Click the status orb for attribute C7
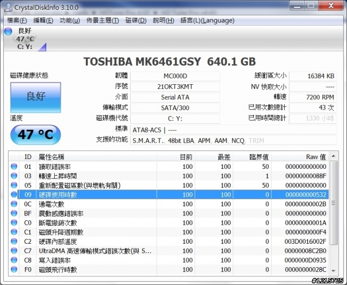This screenshot has height=285, width=347. tap(14, 251)
